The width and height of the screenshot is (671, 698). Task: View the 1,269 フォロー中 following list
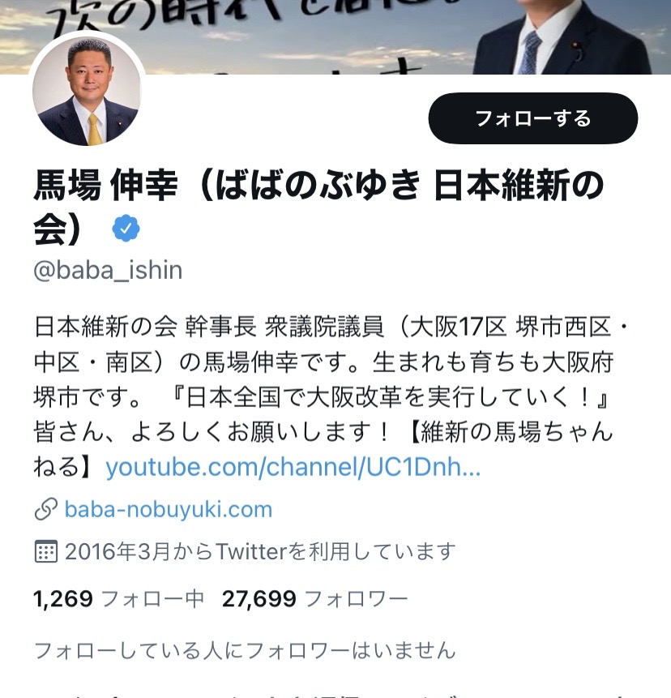119,599
